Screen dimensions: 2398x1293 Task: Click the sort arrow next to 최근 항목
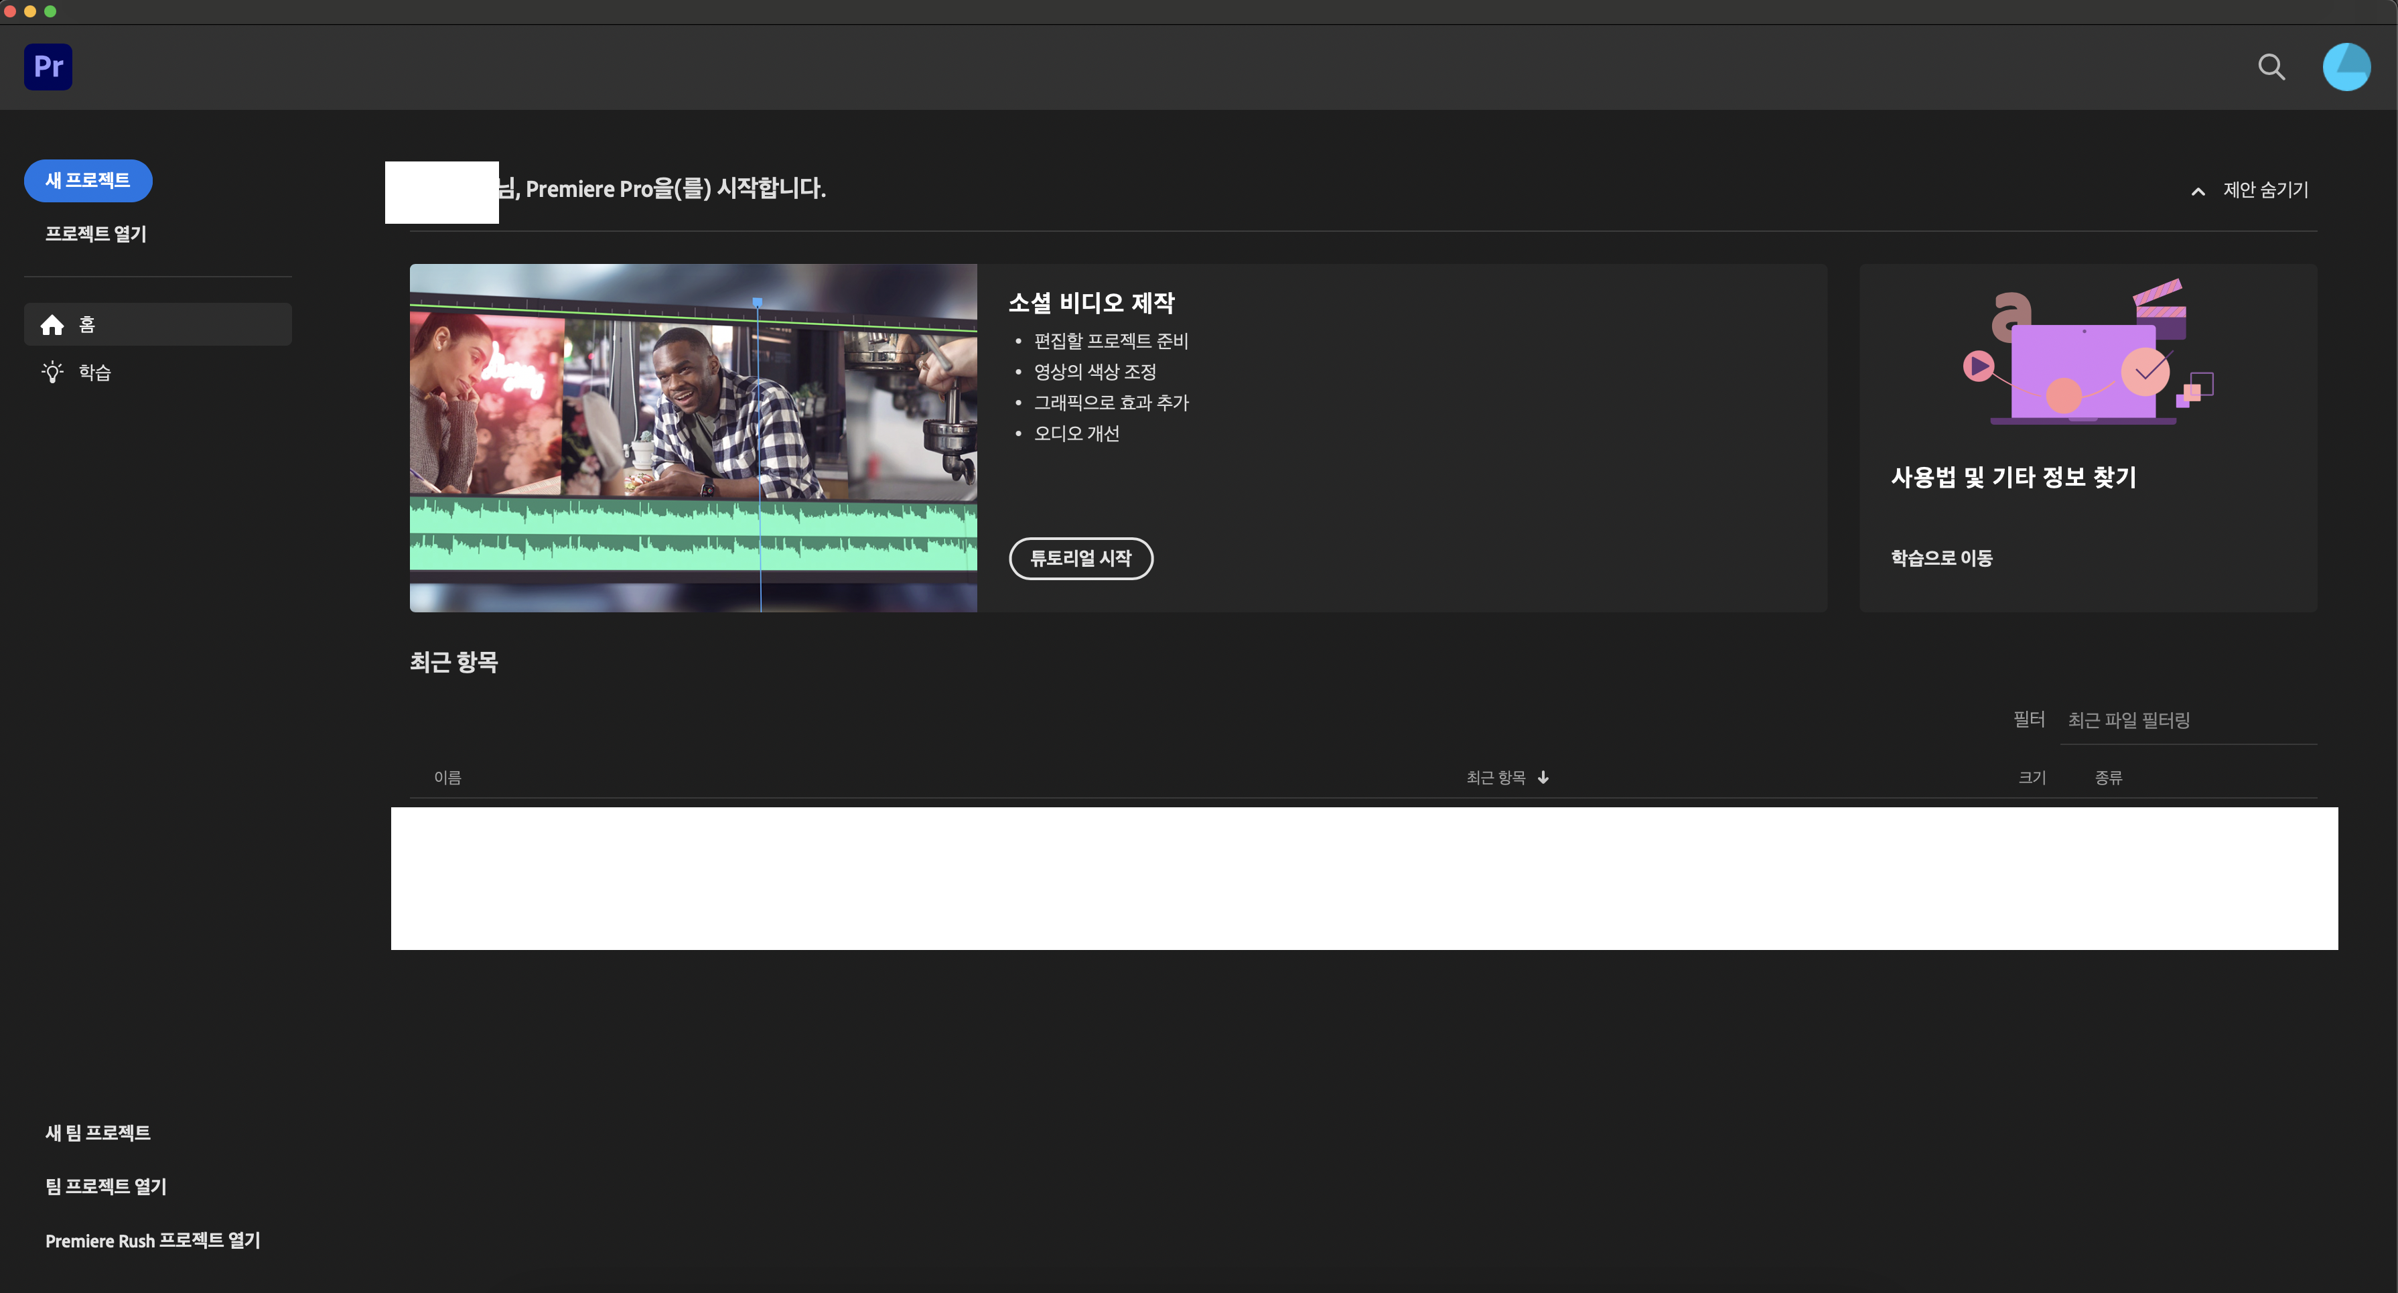1543,777
